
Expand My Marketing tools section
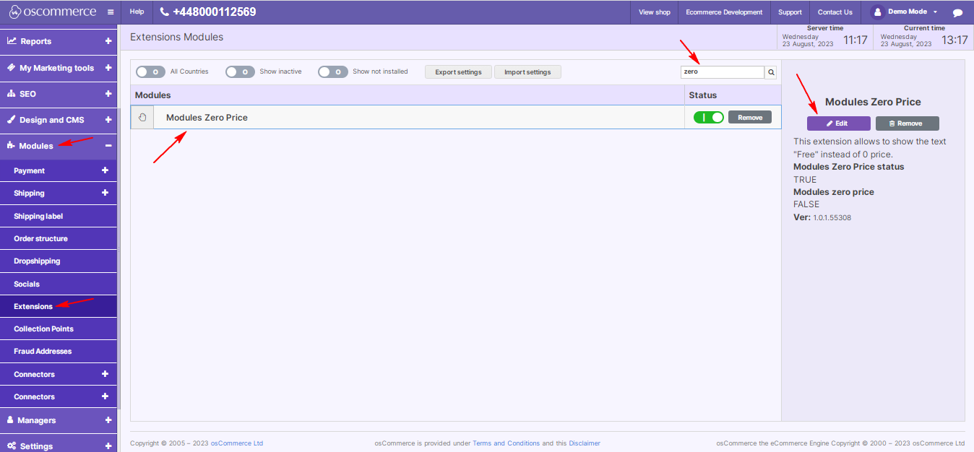pos(108,68)
